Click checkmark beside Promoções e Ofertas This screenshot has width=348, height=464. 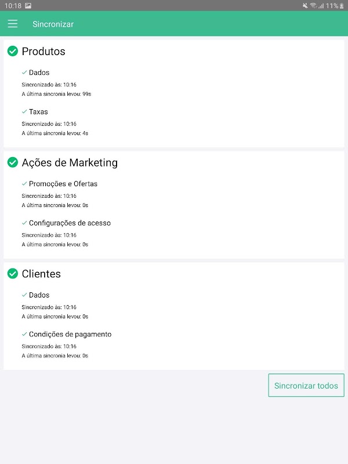coord(24,184)
